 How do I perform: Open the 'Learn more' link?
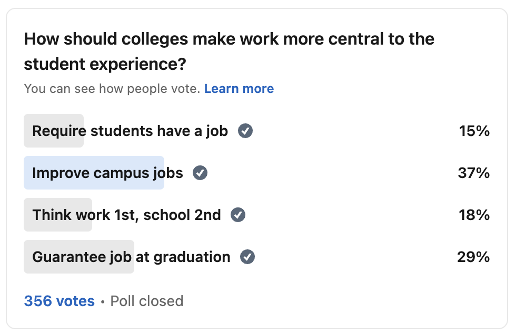pos(239,88)
